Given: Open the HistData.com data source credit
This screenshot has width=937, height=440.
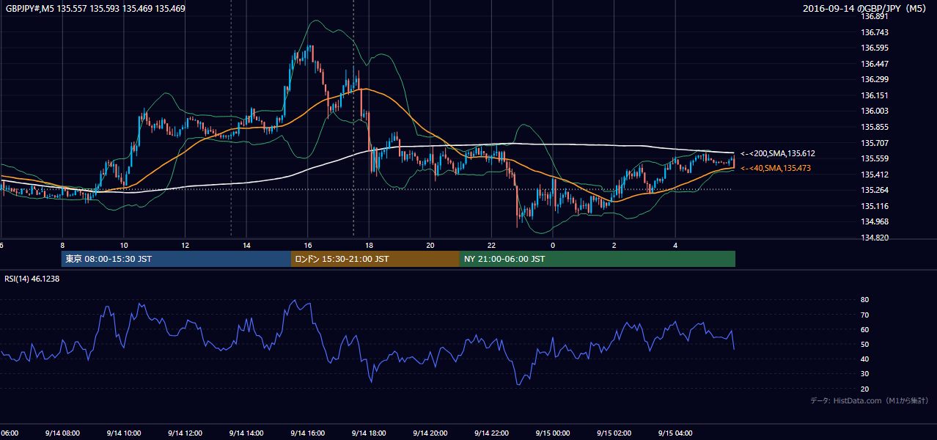Looking at the screenshot, I should click(x=870, y=400).
